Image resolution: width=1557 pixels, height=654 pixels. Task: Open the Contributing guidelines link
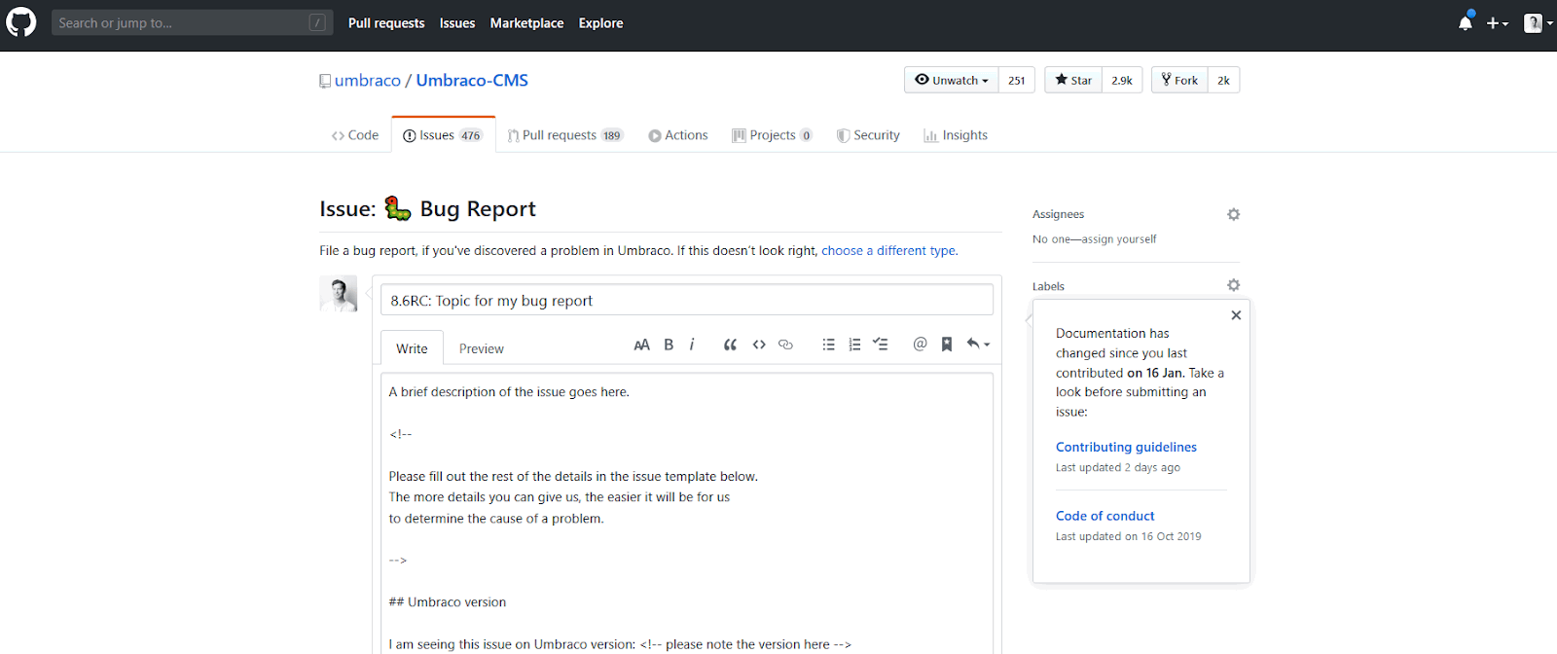pyautogui.click(x=1126, y=447)
